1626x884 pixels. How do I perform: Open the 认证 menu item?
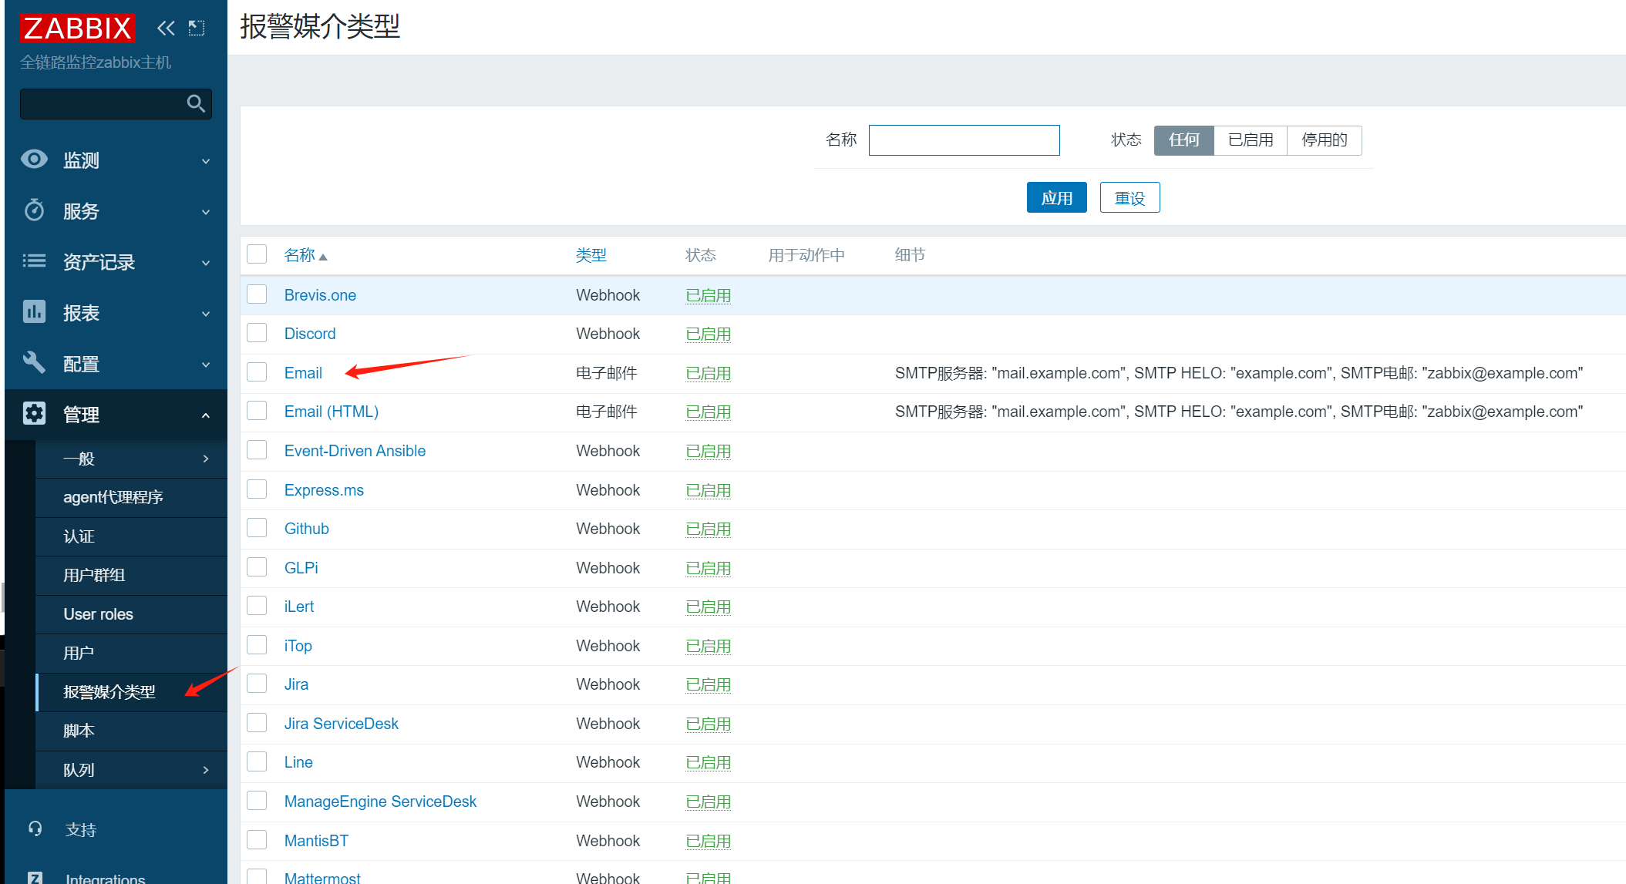[131, 536]
